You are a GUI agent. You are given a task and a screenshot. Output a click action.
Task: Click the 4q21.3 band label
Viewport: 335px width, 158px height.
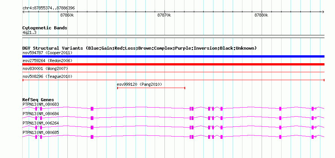[x=29, y=32]
